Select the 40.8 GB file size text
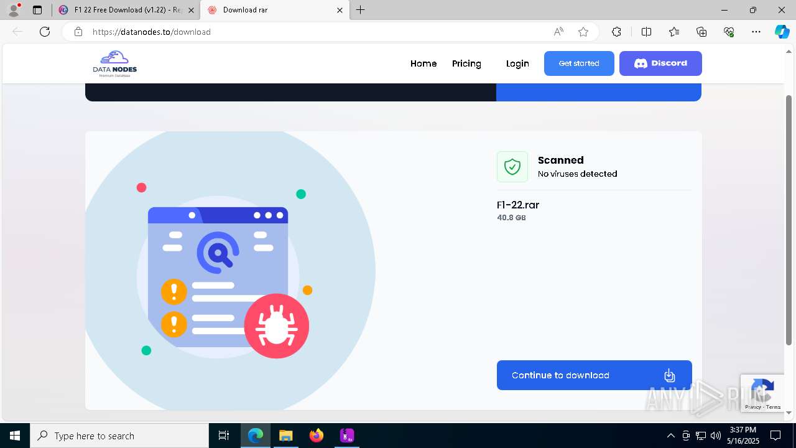Screen dimensions: 796x448 [511, 218]
